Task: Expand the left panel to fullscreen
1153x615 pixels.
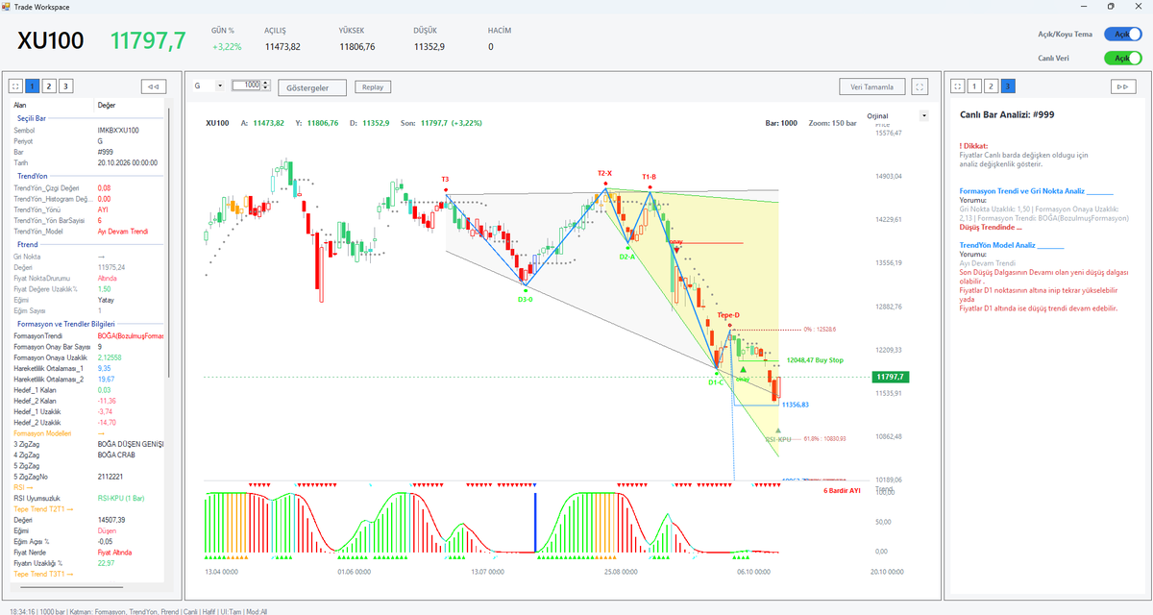Action: 16,86
